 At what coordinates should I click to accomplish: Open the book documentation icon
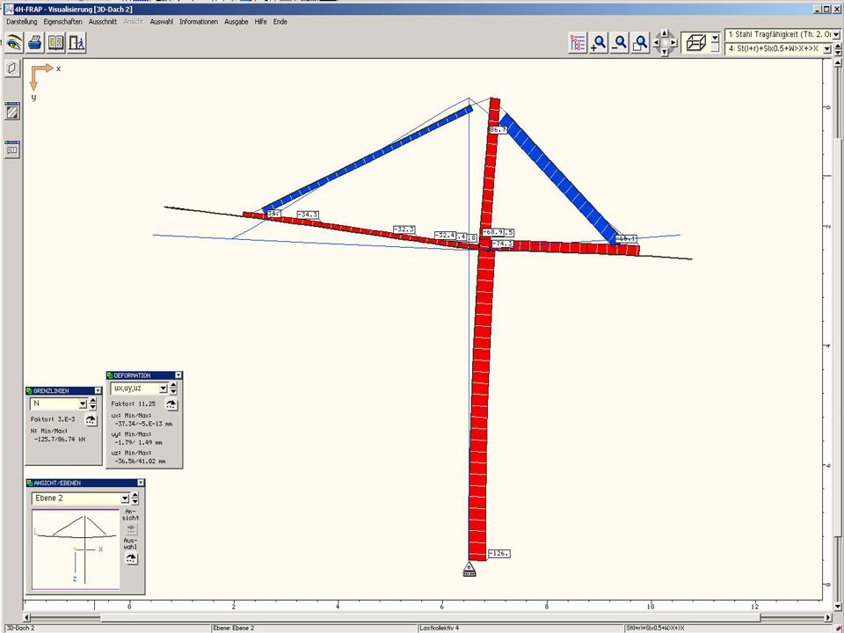click(56, 41)
